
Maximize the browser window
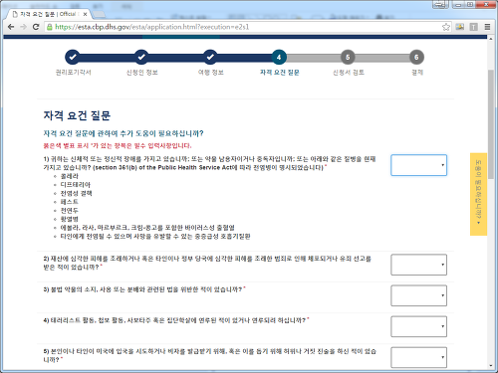(x=470, y=5)
